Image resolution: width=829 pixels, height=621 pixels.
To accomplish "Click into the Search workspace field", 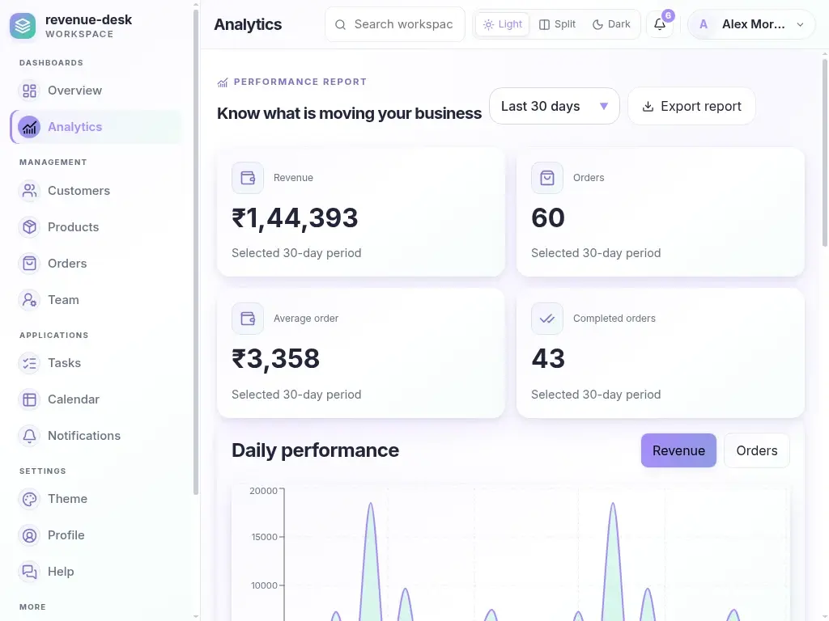I will coord(395,24).
